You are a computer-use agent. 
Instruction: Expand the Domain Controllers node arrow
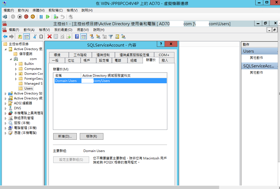[x=16, y=74]
